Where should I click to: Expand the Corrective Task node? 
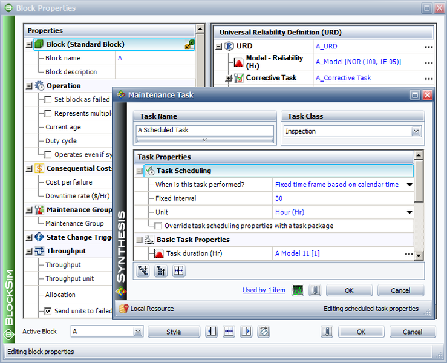coord(228,78)
